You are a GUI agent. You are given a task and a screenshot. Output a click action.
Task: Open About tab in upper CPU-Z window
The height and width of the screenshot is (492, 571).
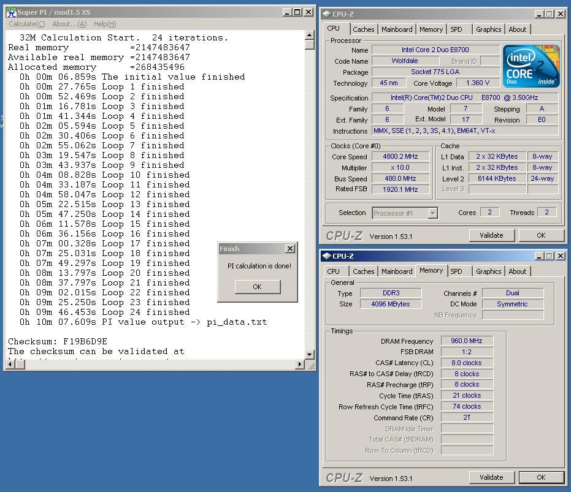click(518, 29)
